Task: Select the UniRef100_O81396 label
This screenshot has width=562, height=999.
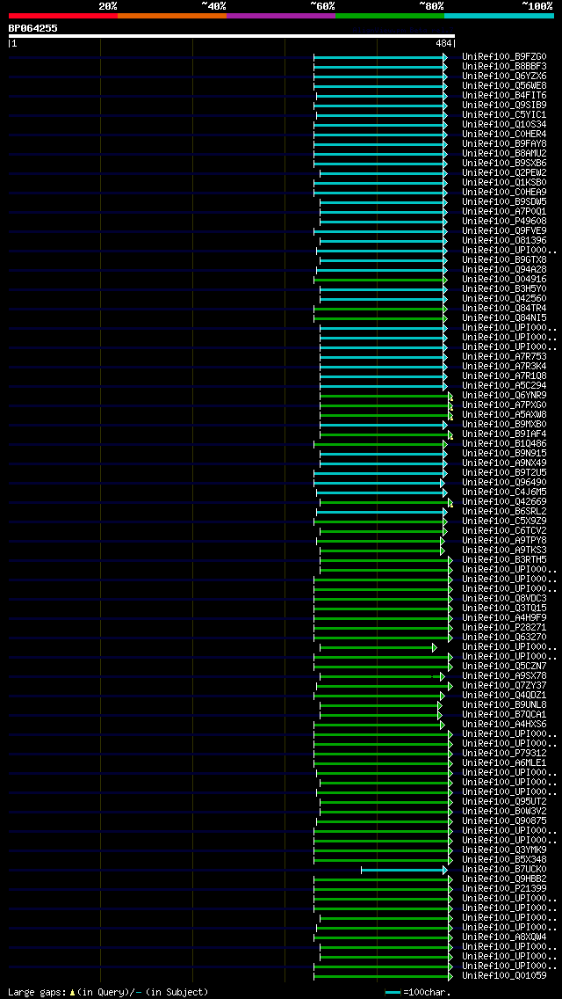Action: pyautogui.click(x=504, y=240)
